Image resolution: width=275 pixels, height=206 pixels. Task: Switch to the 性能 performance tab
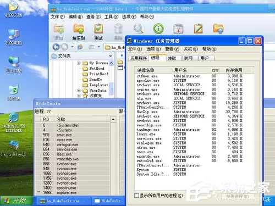click(172, 58)
